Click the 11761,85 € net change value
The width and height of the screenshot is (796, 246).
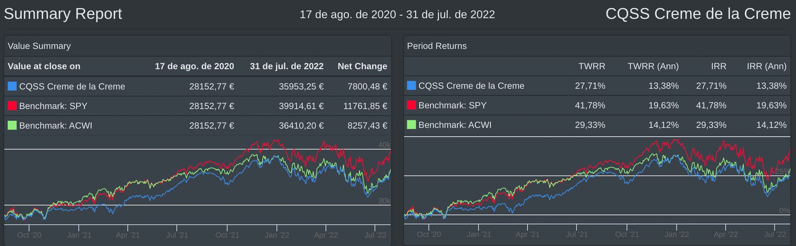(x=365, y=106)
